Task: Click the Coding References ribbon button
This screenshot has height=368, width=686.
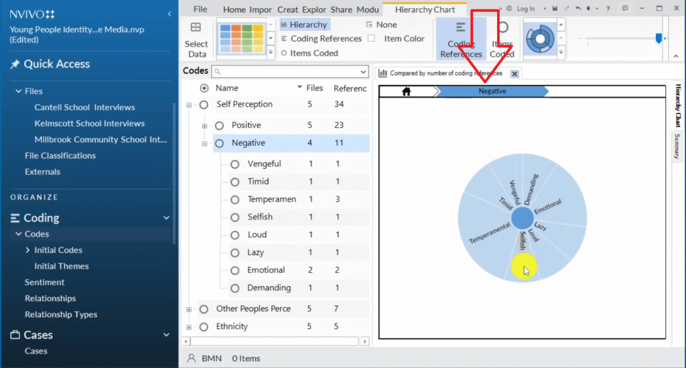Action: 461,39
